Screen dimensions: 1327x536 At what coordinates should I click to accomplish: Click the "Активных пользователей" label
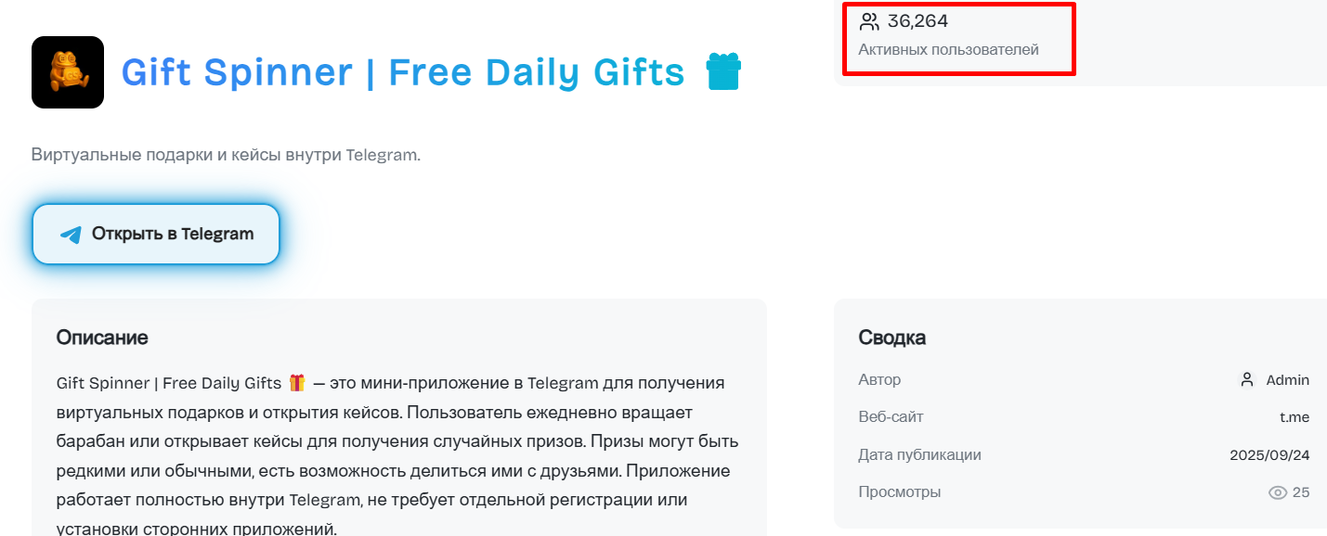(x=948, y=49)
